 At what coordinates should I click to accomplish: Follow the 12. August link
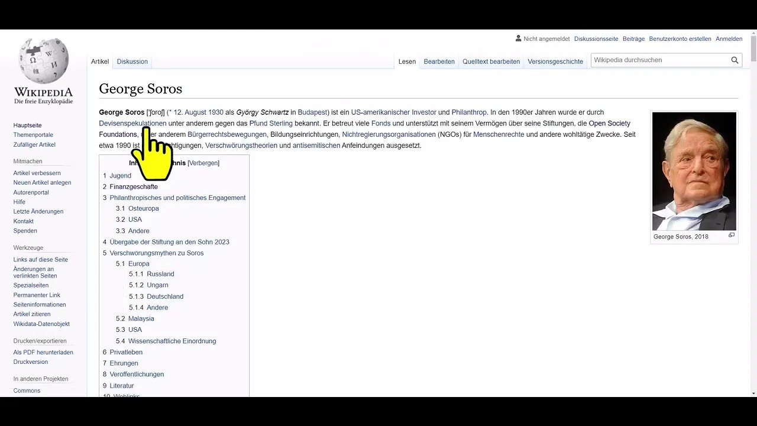(190, 112)
